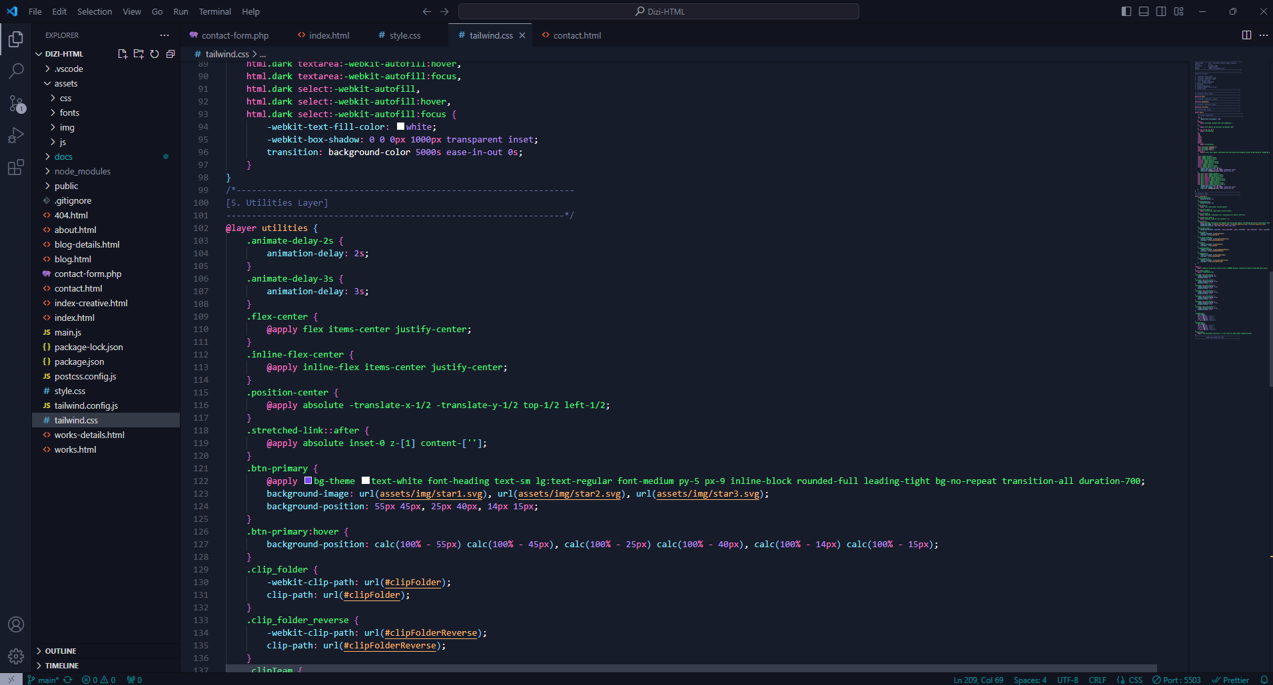The image size is (1273, 685).
Task: Switch to style.css tab
Action: point(399,35)
